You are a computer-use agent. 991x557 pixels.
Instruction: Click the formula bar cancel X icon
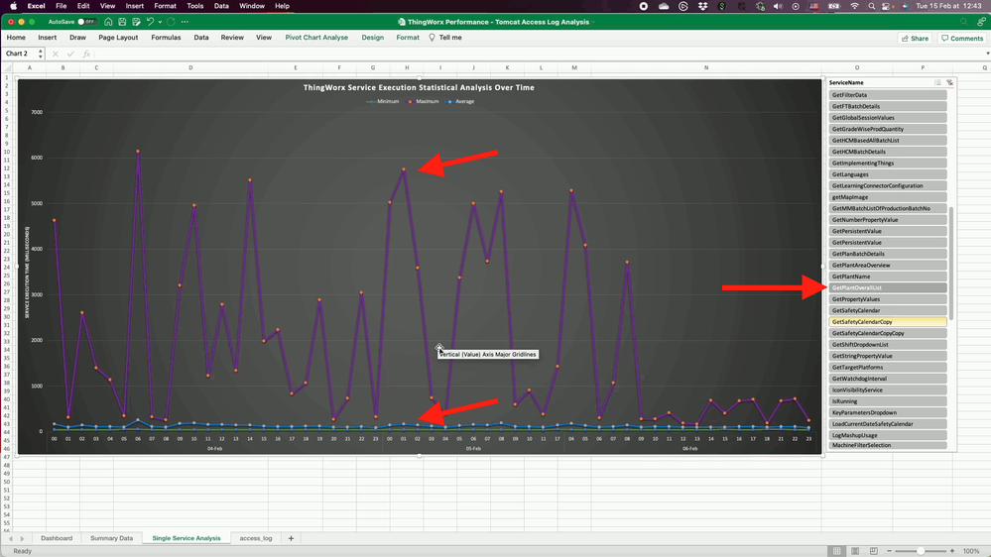tap(56, 54)
